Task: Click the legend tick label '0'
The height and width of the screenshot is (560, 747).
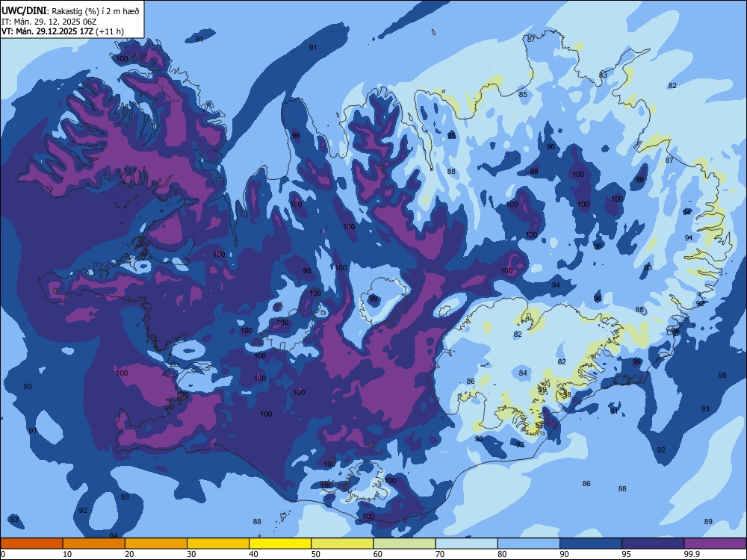Action: (x=3, y=554)
